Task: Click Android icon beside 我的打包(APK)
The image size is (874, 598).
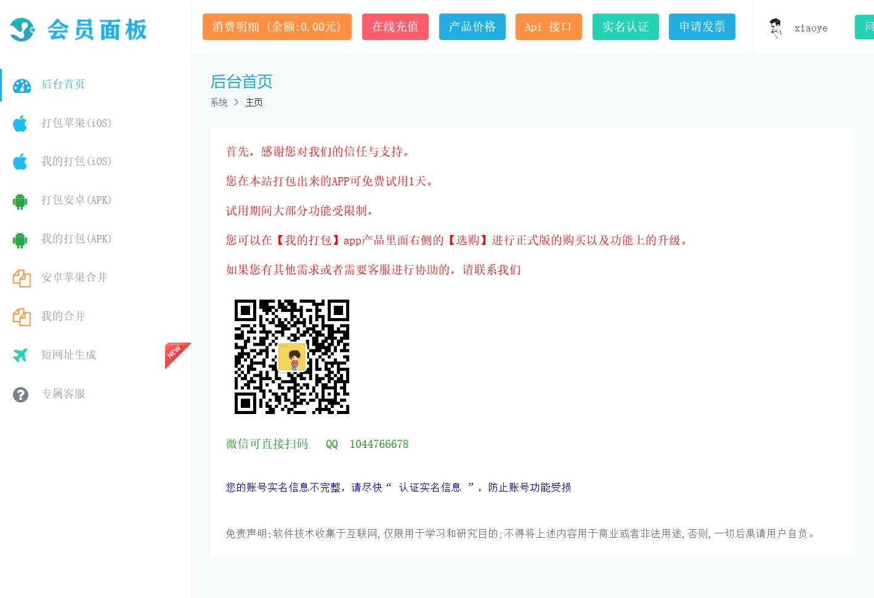Action: pos(20,240)
